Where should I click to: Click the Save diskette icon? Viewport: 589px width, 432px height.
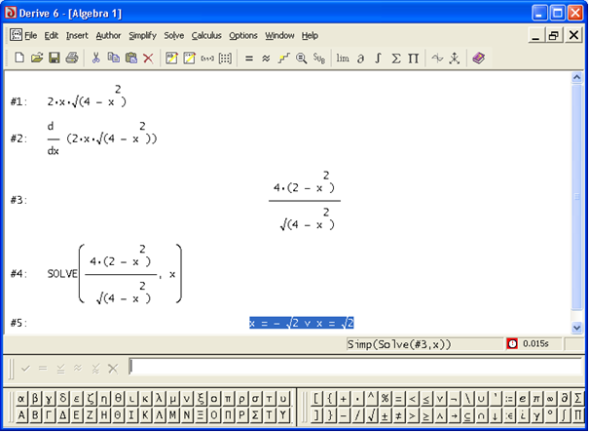point(55,59)
